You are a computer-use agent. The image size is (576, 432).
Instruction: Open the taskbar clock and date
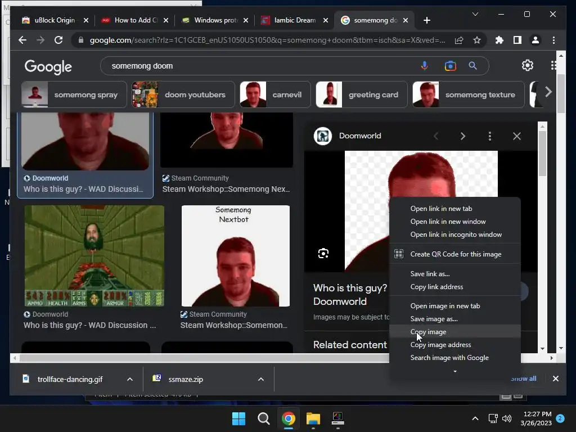(x=536, y=418)
